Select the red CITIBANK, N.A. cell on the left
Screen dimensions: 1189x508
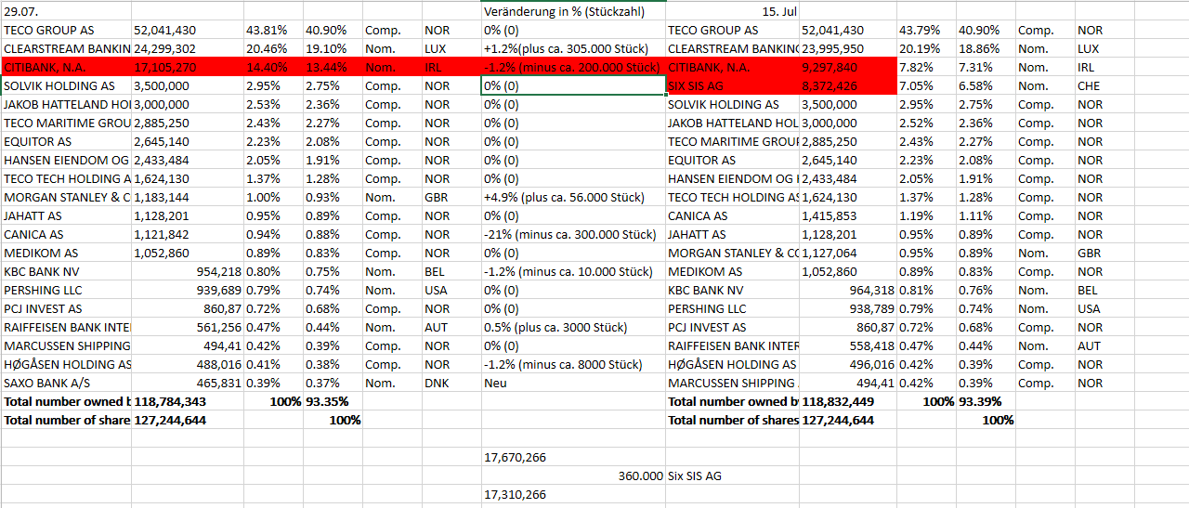pyautogui.click(x=67, y=67)
